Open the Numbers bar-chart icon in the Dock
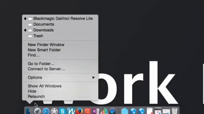This screenshot has width=204, height=114. coord(104,111)
